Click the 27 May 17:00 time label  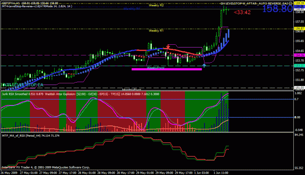click(67, 173)
